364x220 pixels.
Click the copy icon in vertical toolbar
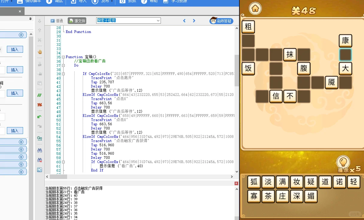click(40, 73)
